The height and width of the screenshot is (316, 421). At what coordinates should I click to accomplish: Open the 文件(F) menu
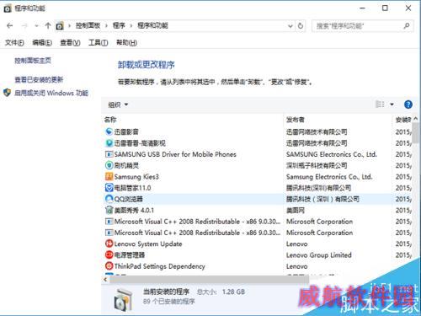pyautogui.click(x=14, y=43)
